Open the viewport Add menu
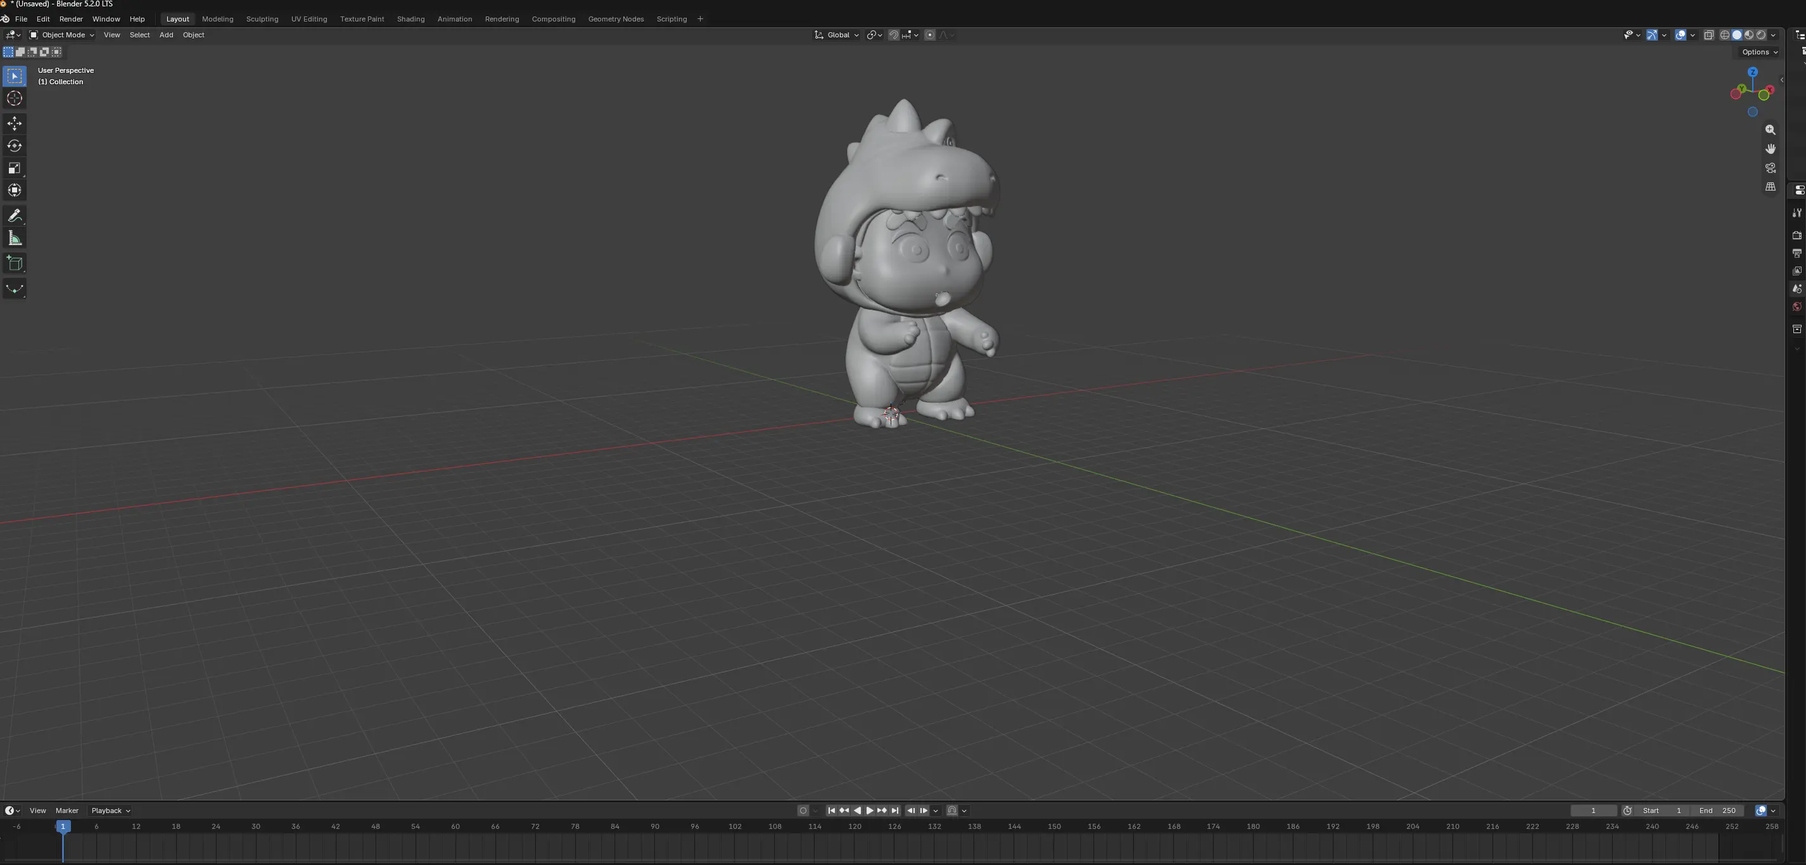1806x865 pixels. tap(166, 35)
